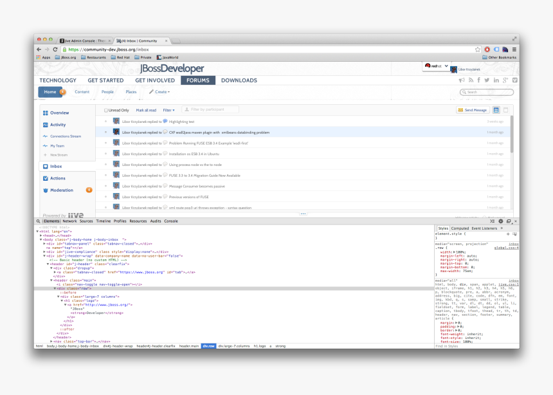This screenshot has height=395, width=553.
Task: Click the Mark all read link
Action: (146, 110)
